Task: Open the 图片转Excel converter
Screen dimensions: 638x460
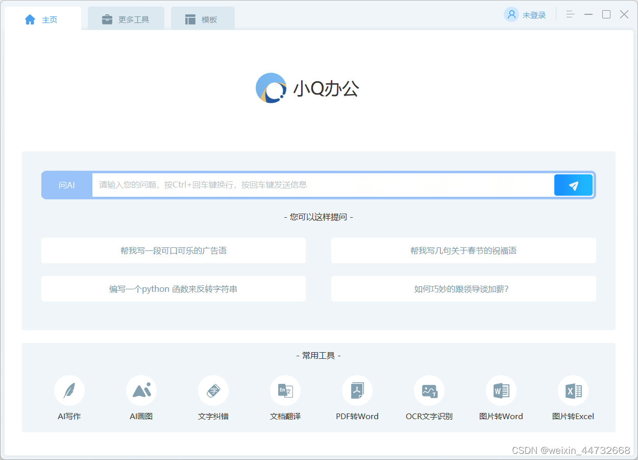Action: click(573, 399)
